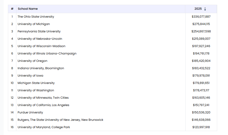Select University of Minnesota, Twin Cities

coord(43,98)
